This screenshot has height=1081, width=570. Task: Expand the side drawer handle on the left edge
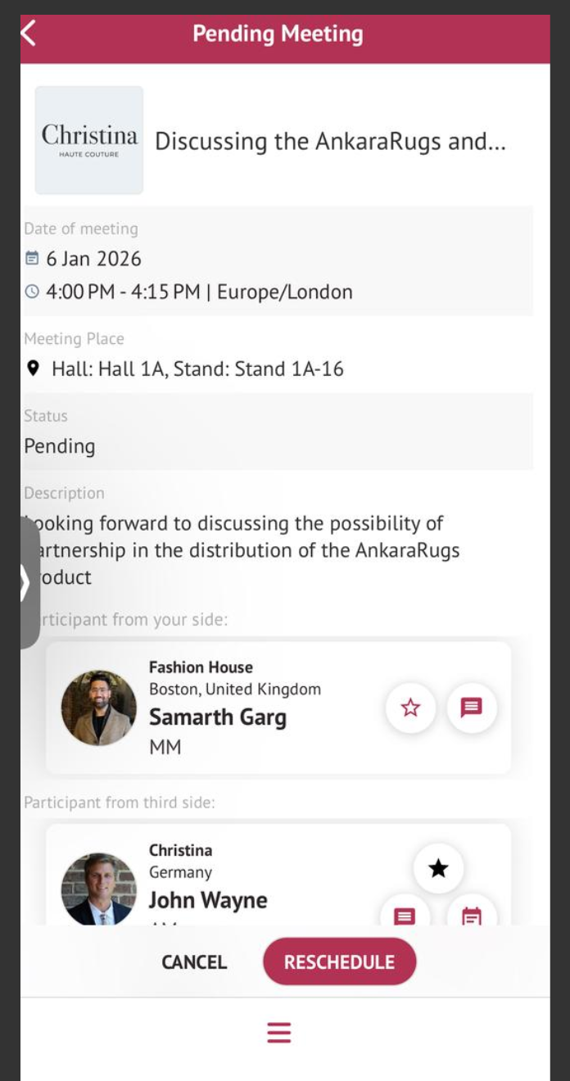tap(26, 583)
